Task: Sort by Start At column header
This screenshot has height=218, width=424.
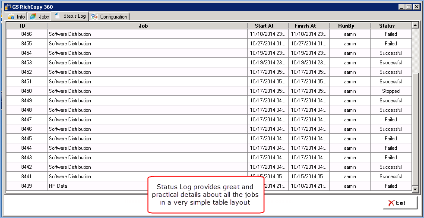Action: (268, 26)
